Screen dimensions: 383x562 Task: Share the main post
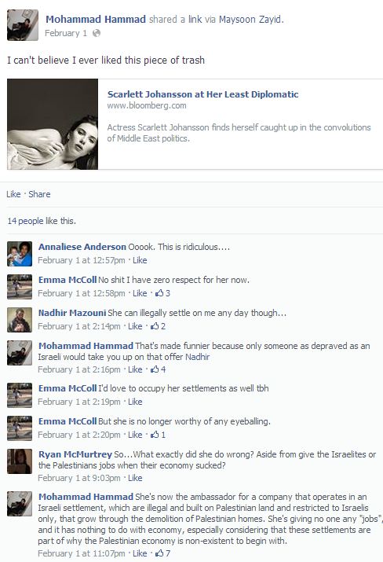[x=39, y=194]
